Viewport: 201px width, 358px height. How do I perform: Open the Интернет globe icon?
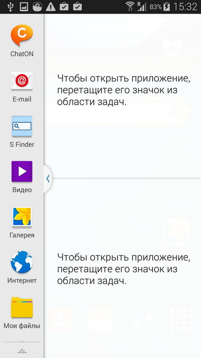pos(22,262)
